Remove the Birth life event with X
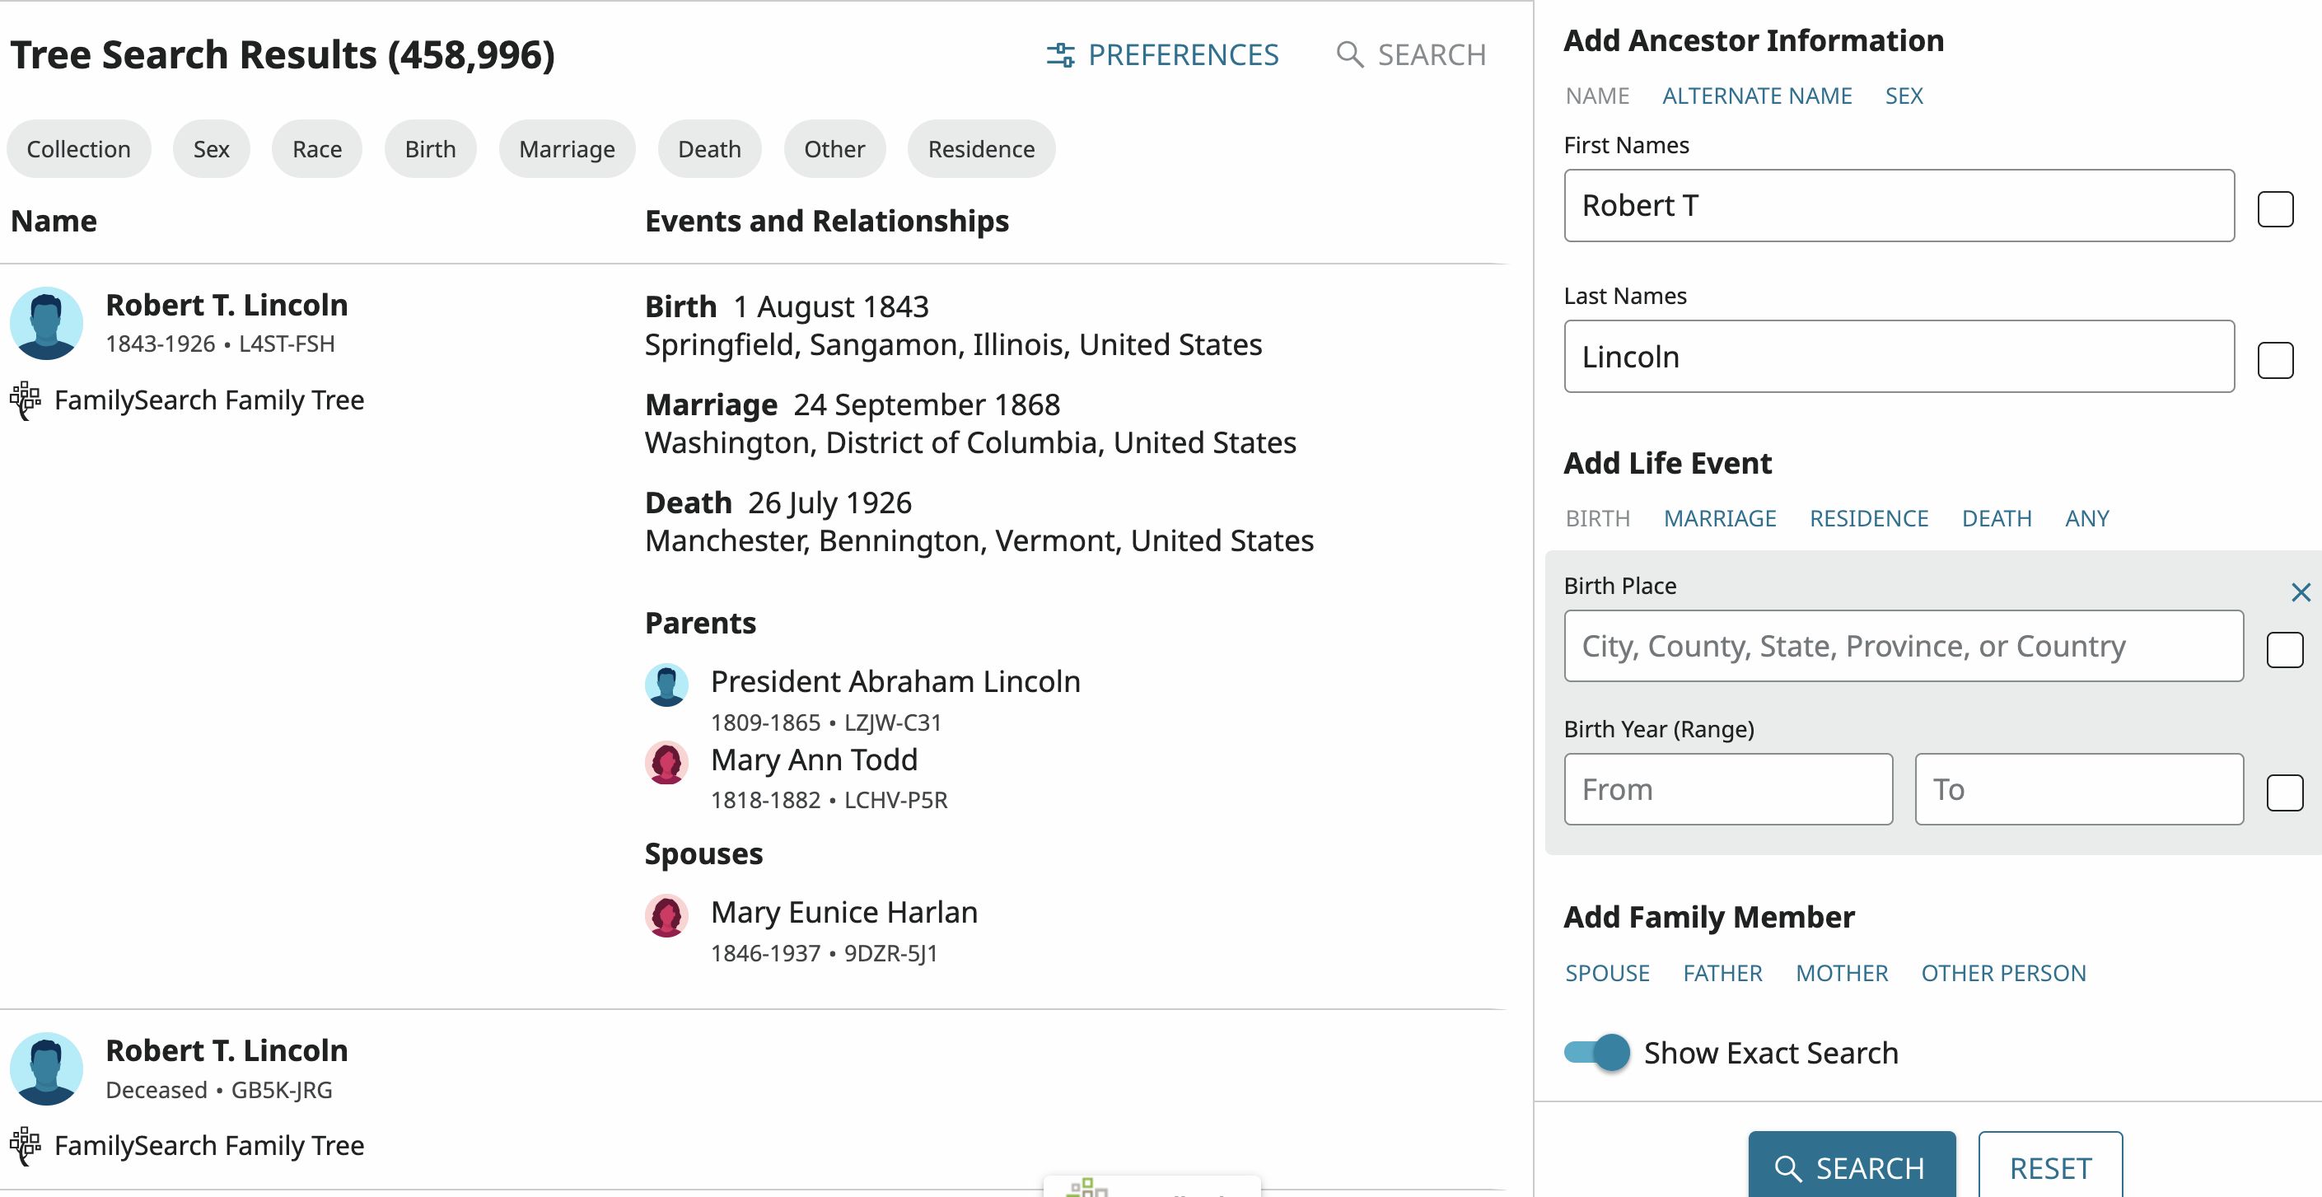 click(2301, 592)
